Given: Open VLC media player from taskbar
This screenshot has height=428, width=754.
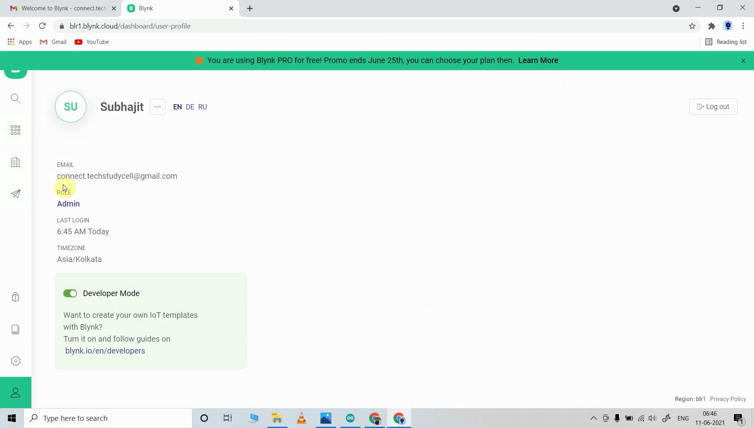Looking at the screenshot, I should (302, 418).
